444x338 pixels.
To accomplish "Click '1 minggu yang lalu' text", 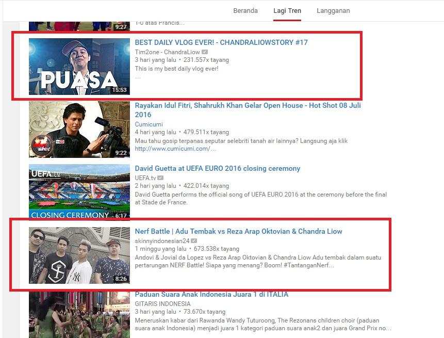I will 160,249.
